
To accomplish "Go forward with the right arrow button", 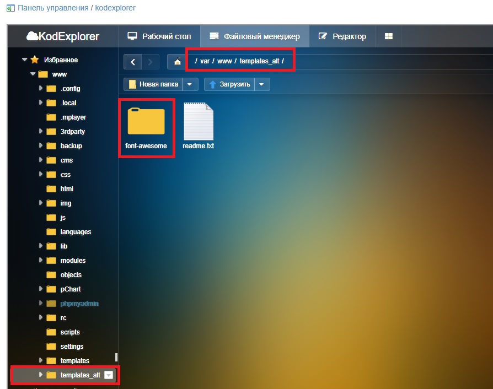I will pos(151,62).
